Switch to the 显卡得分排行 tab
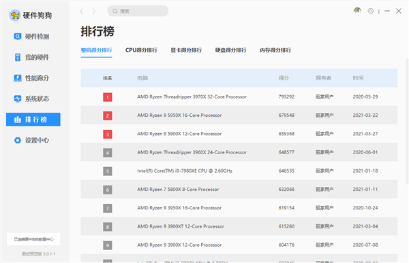This screenshot has width=409, height=263. [x=186, y=50]
